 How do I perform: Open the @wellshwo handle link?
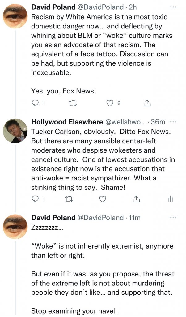coord(125,122)
